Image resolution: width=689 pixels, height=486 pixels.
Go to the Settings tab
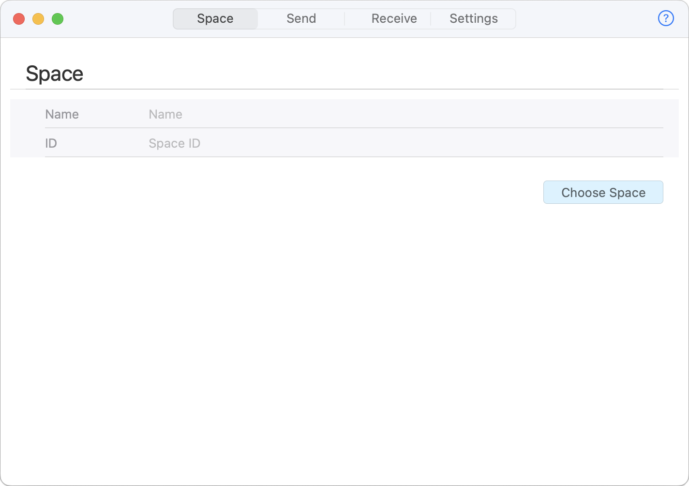[x=473, y=18]
